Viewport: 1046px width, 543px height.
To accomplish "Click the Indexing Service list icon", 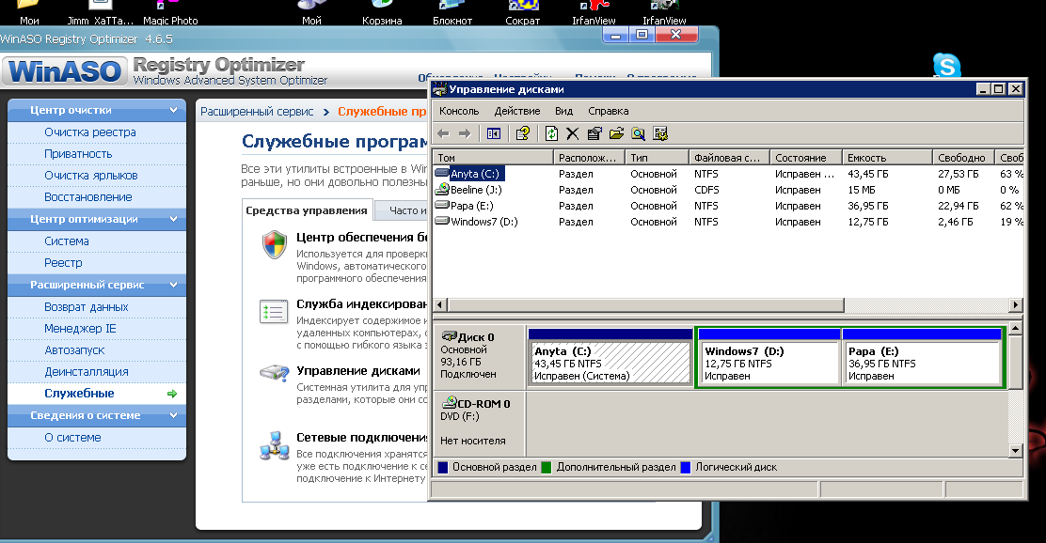I will (274, 312).
